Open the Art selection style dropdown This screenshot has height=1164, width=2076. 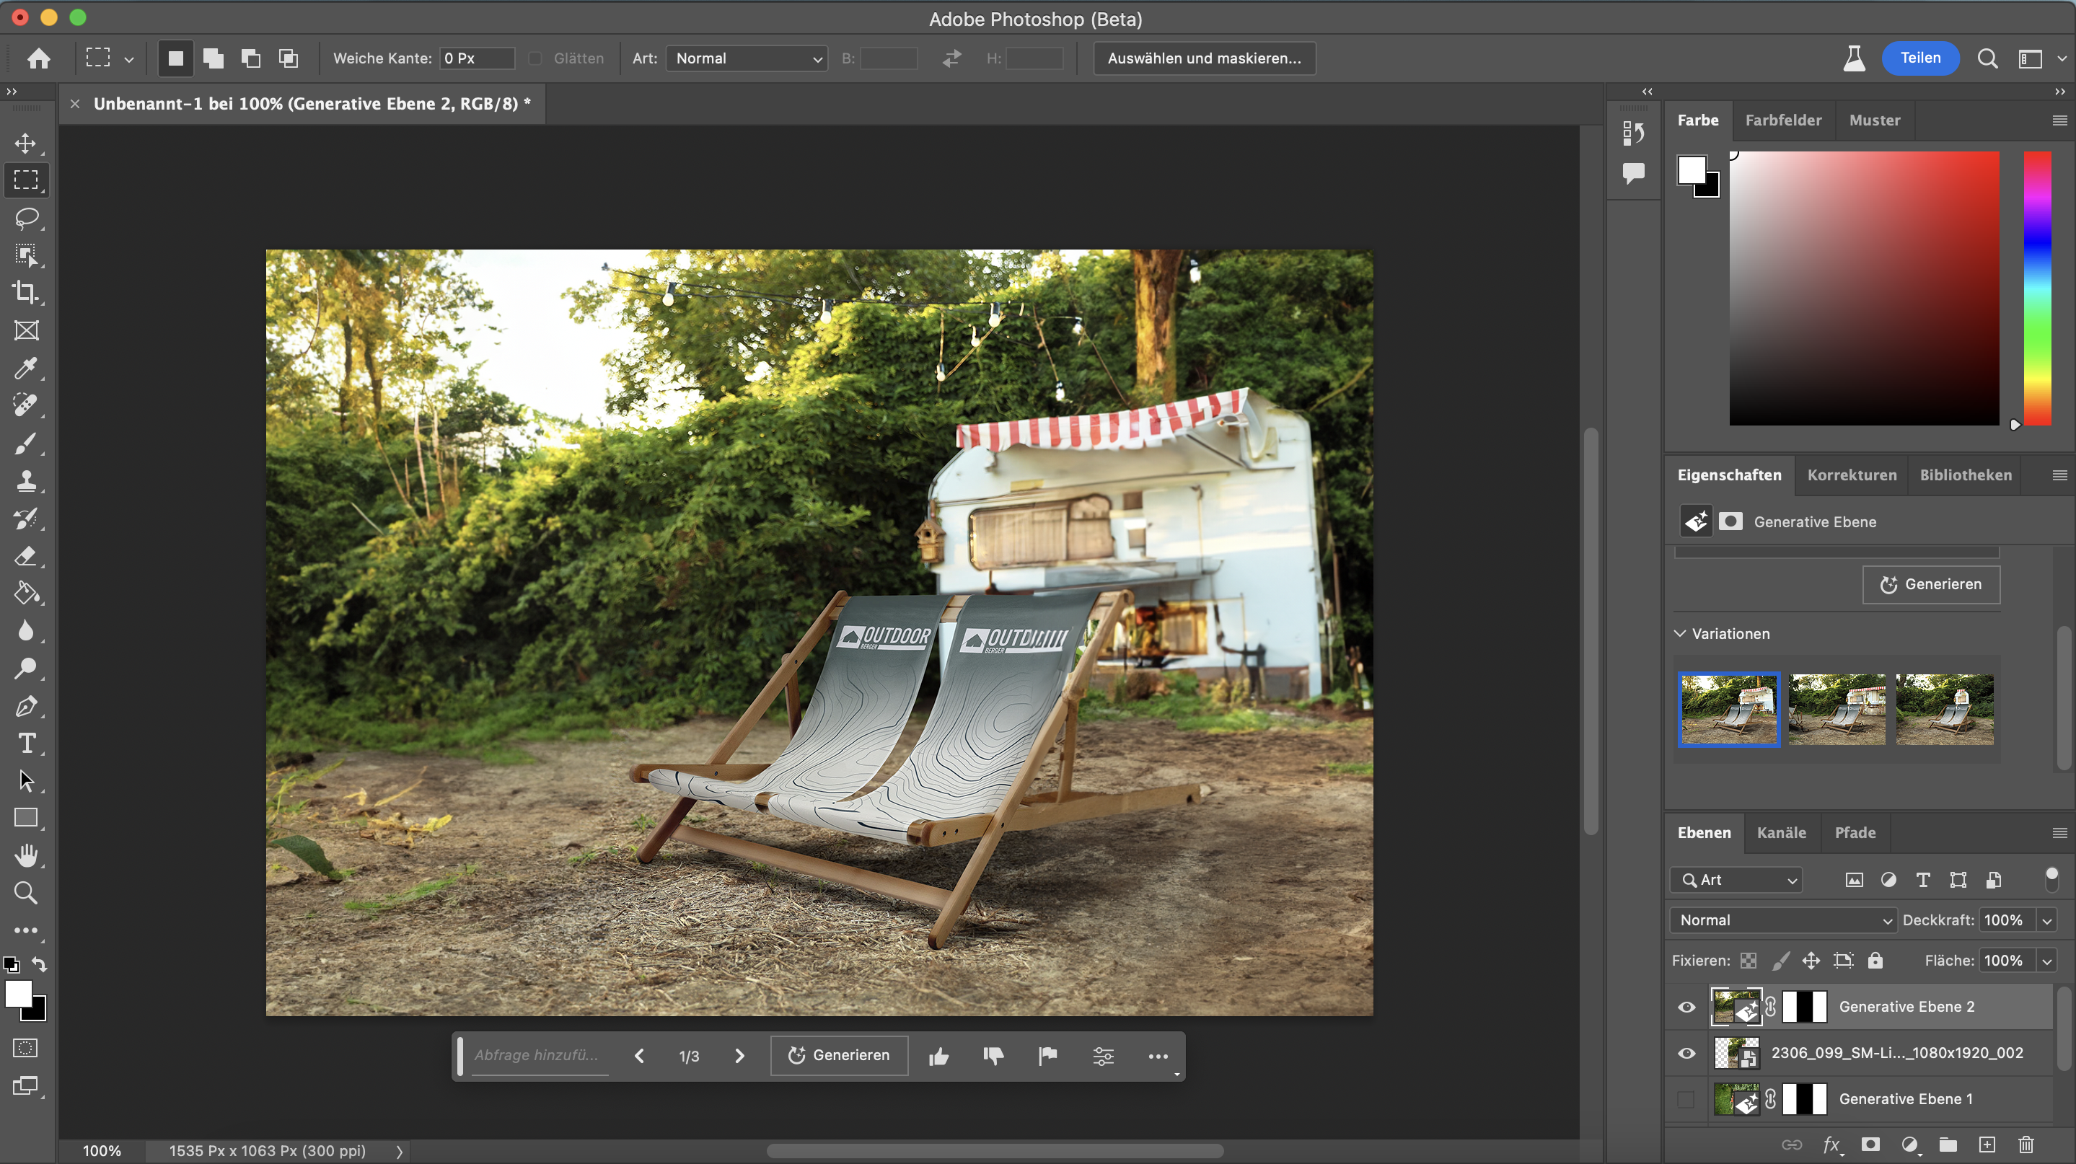click(x=747, y=58)
